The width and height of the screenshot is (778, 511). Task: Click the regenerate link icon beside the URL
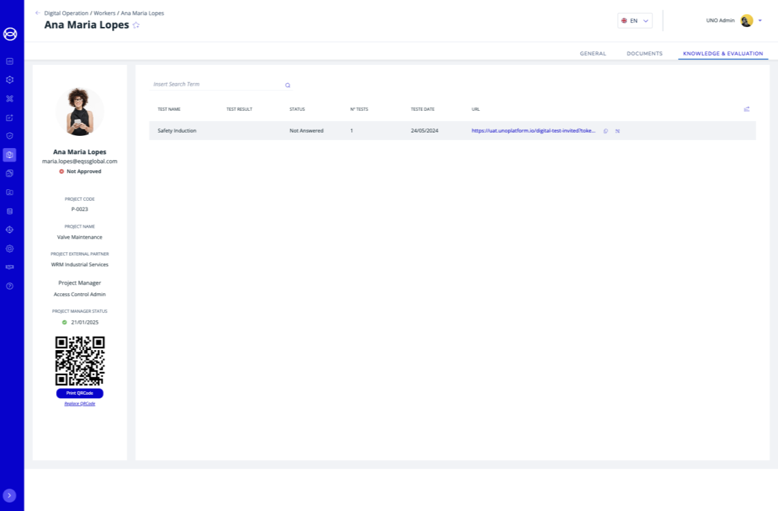617,131
